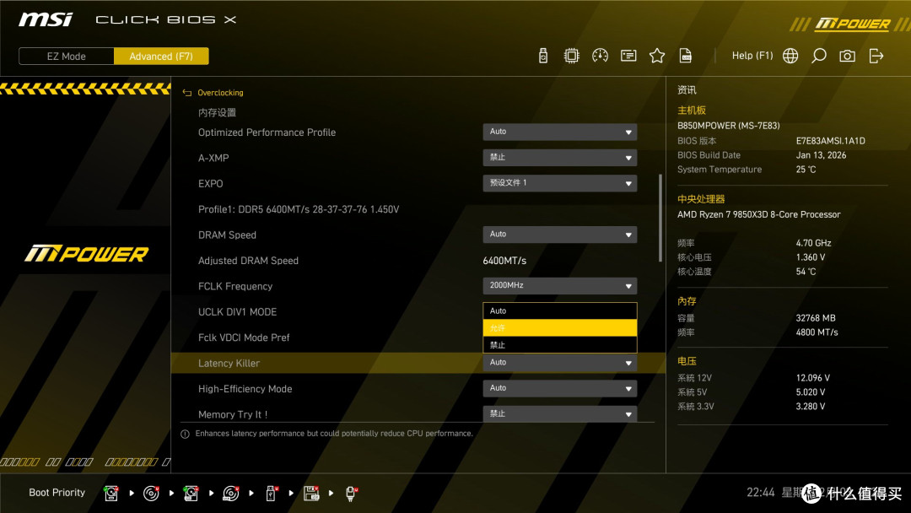Click the Profile1 DDR5 6400MT/s timing line
Image resolution: width=911 pixels, height=513 pixels.
[299, 210]
